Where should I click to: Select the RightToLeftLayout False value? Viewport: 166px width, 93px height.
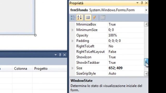[112, 52]
